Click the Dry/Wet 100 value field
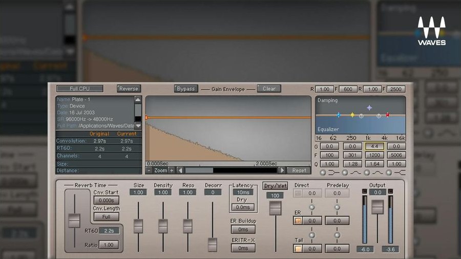Image resolution: width=461 pixels, height=259 pixels. coord(275,196)
